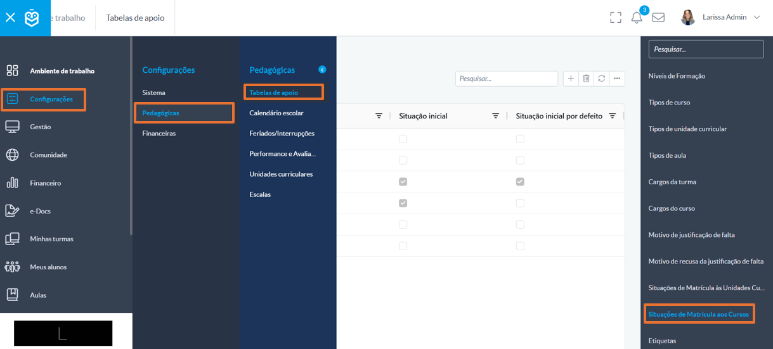This screenshot has height=349, width=773.
Task: Open Escalas submenu entry
Action: pyautogui.click(x=260, y=194)
